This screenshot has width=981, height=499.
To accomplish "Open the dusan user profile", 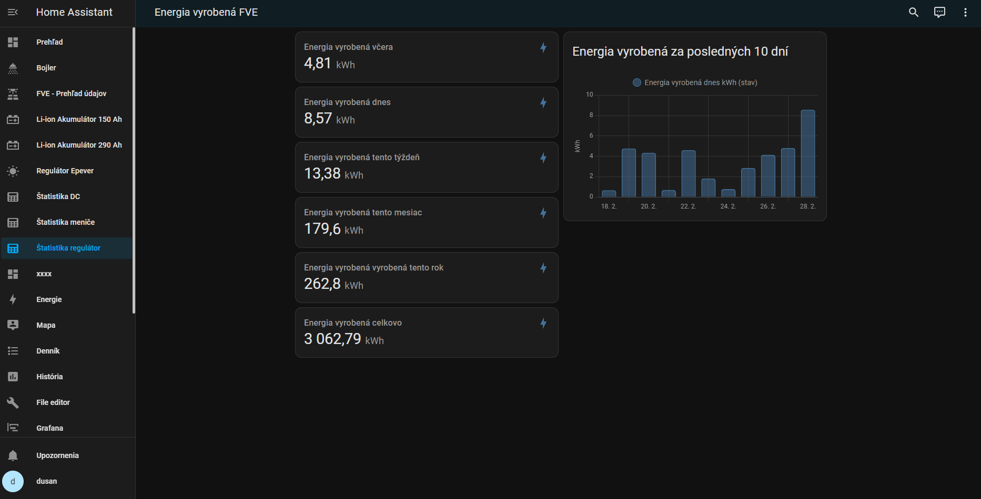I will [46, 481].
